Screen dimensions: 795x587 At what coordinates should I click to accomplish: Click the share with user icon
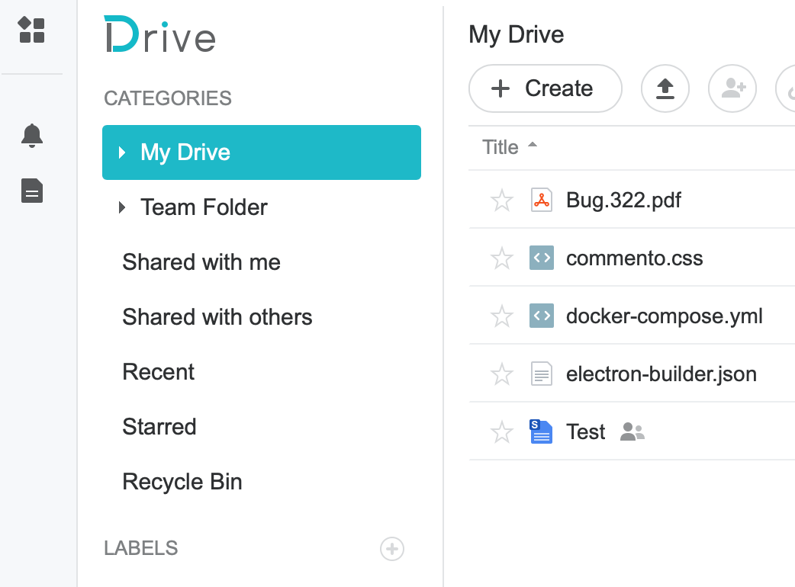click(x=732, y=88)
